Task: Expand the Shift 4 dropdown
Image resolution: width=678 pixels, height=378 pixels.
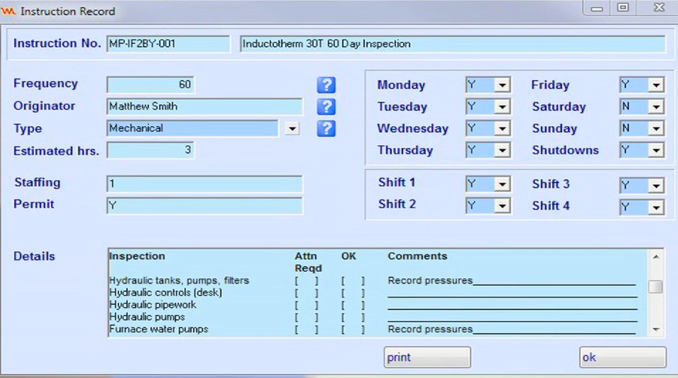Action: (656, 208)
